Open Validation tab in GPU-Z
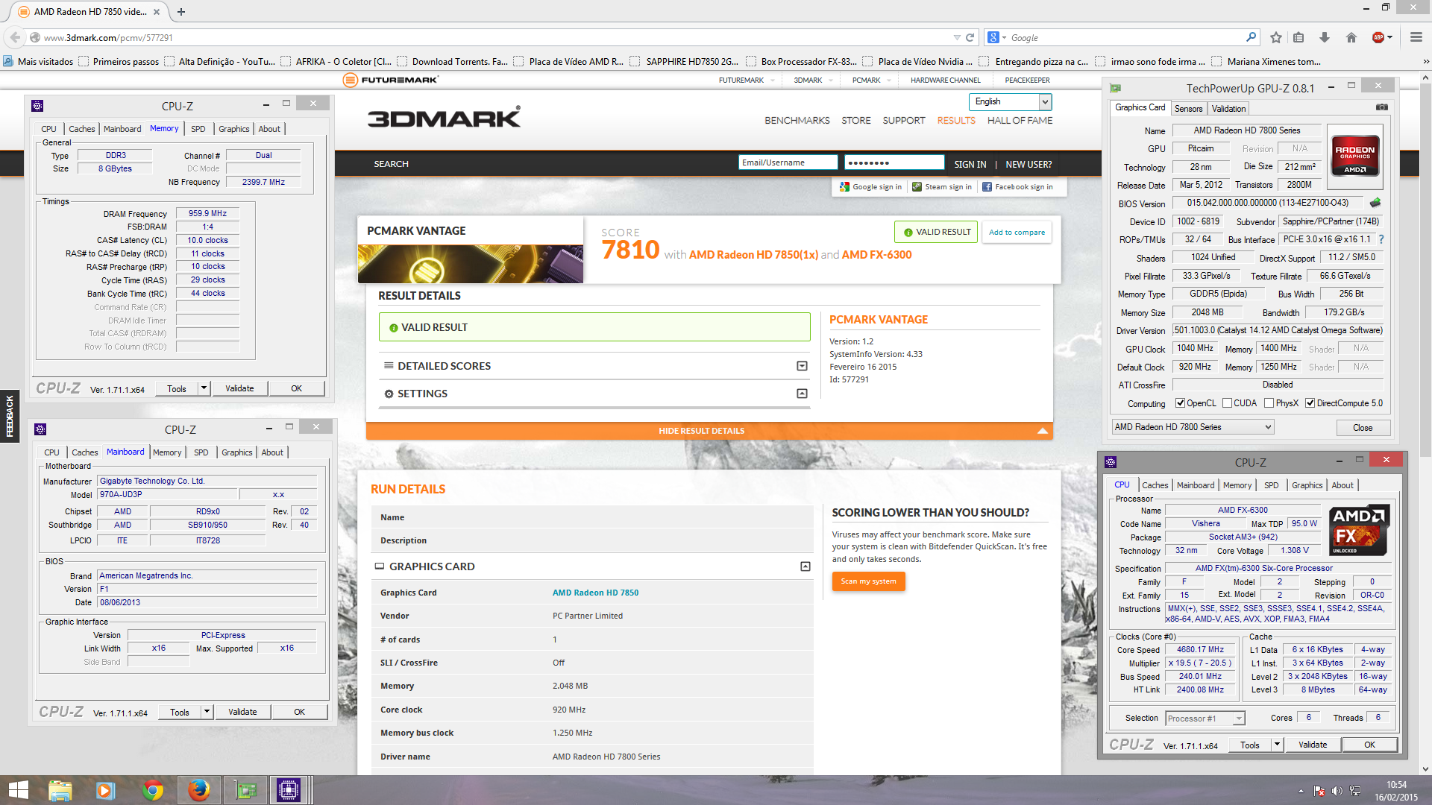The width and height of the screenshot is (1432, 805). coord(1228,109)
